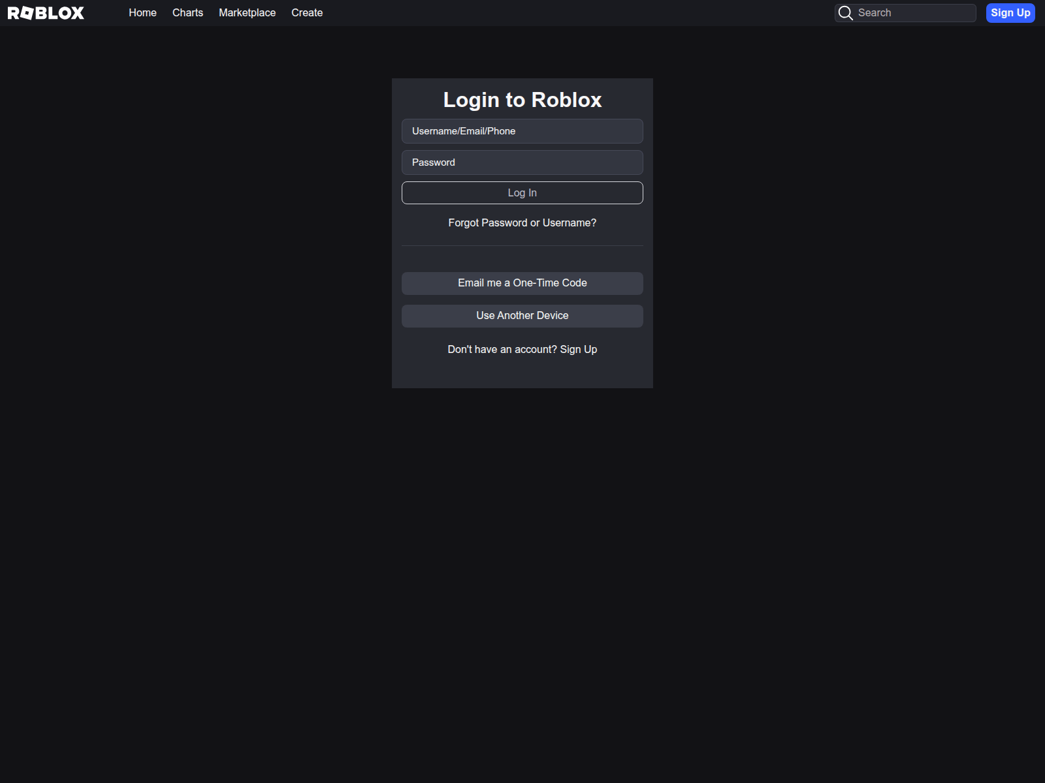The width and height of the screenshot is (1045, 783).
Task: Go to the Marketplace navigation item
Action: (247, 12)
